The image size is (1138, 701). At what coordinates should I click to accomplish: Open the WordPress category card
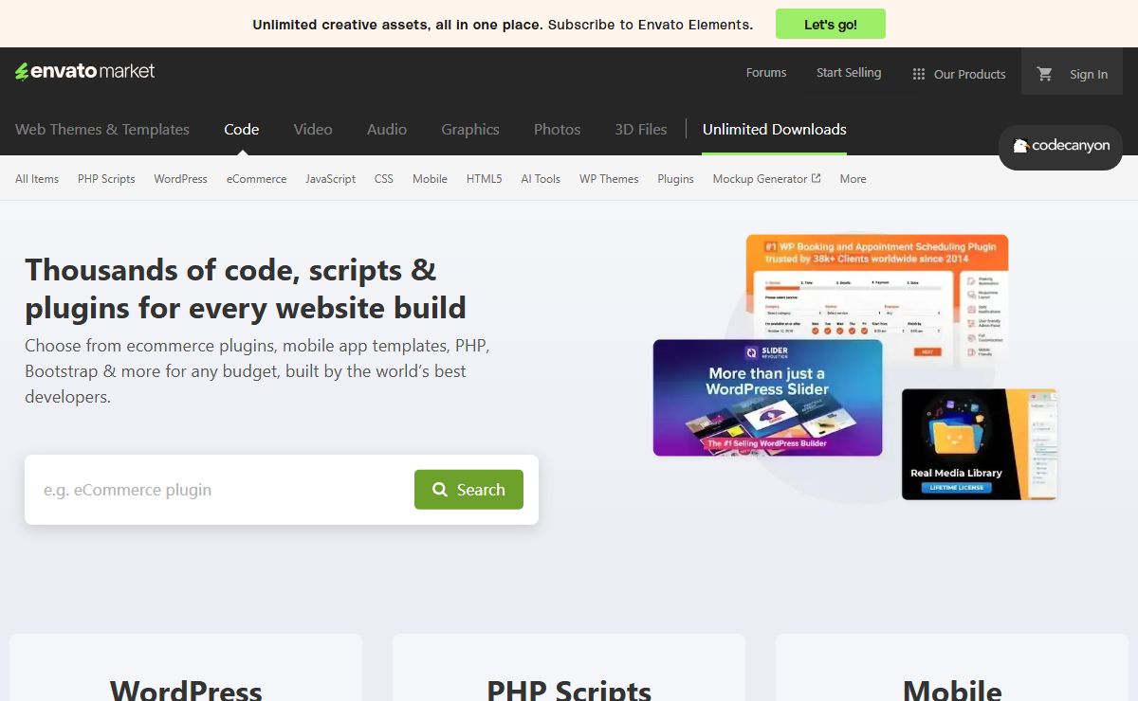pyautogui.click(x=186, y=668)
